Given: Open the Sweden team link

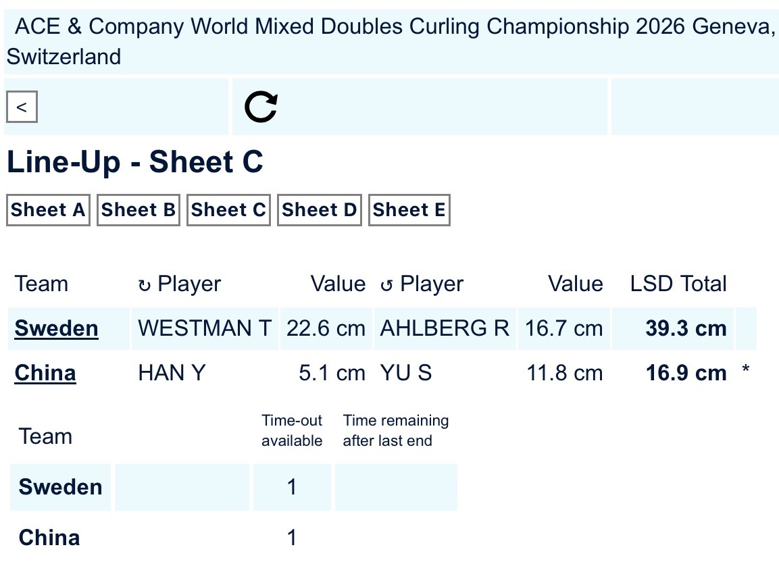Looking at the screenshot, I should point(57,329).
